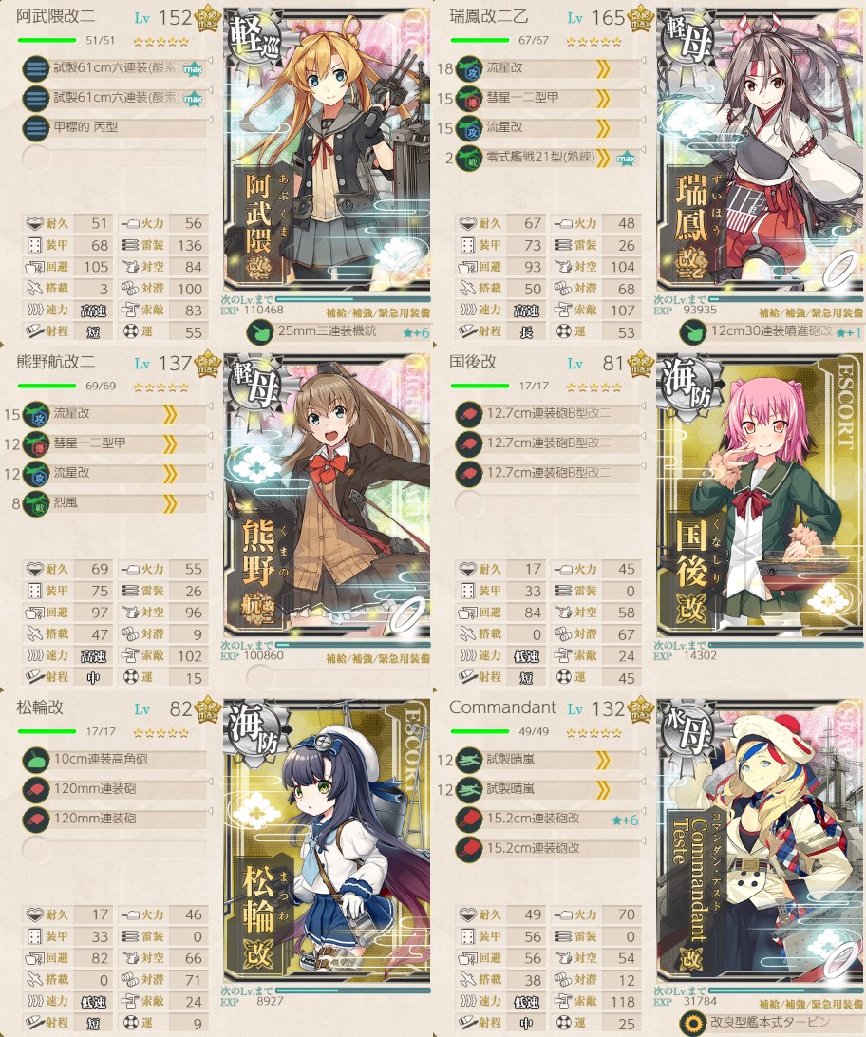Click 阿武隈改二's green HP bar
This screenshot has height=1037, width=866.
[x=47, y=41]
